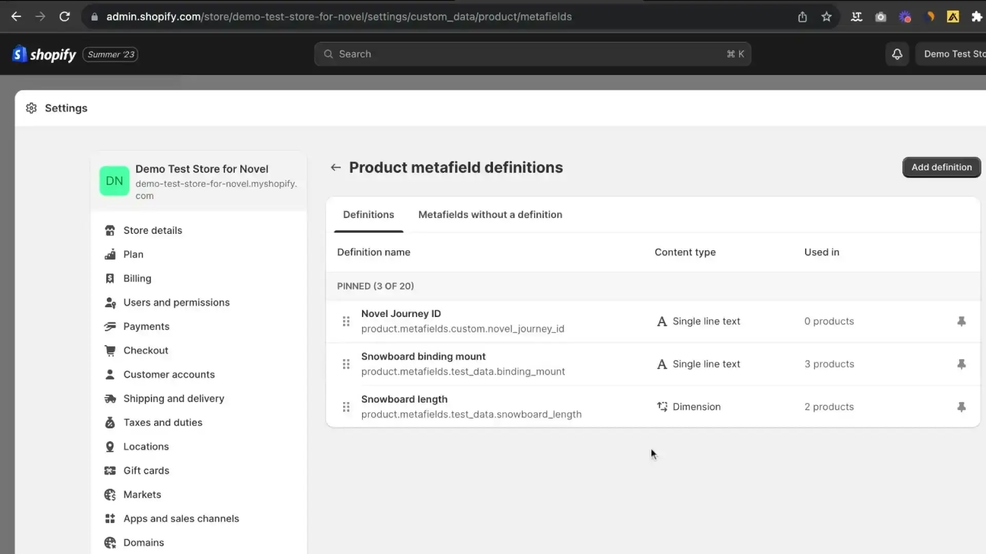986x554 pixels.
Task: Unpin the Snowboard length definition
Action: [961, 407]
